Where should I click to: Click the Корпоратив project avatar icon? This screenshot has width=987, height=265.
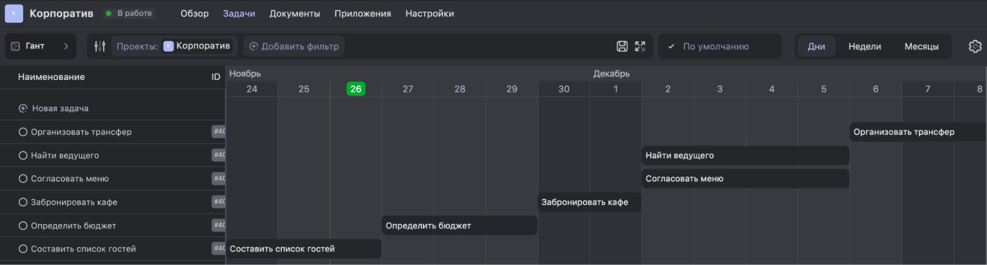[x=14, y=13]
